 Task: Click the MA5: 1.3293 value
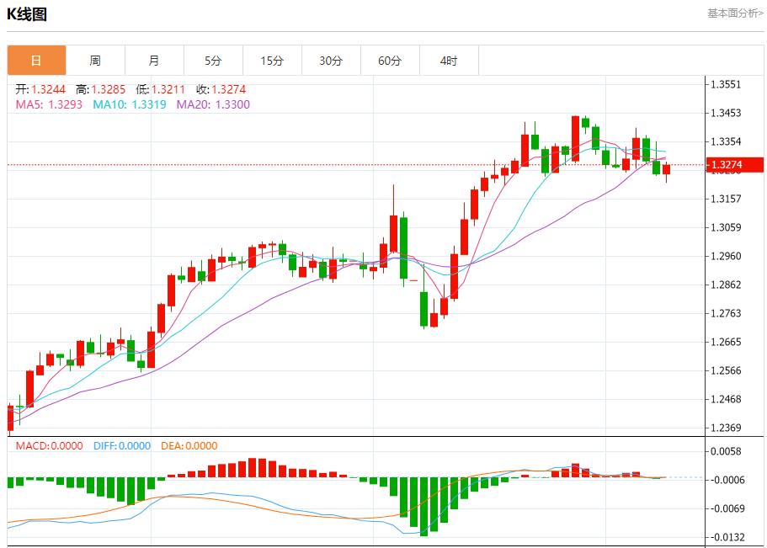pos(49,104)
